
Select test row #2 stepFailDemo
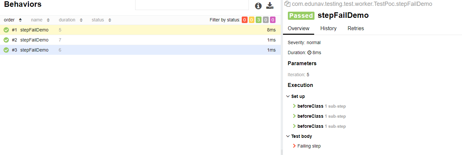tap(140, 40)
